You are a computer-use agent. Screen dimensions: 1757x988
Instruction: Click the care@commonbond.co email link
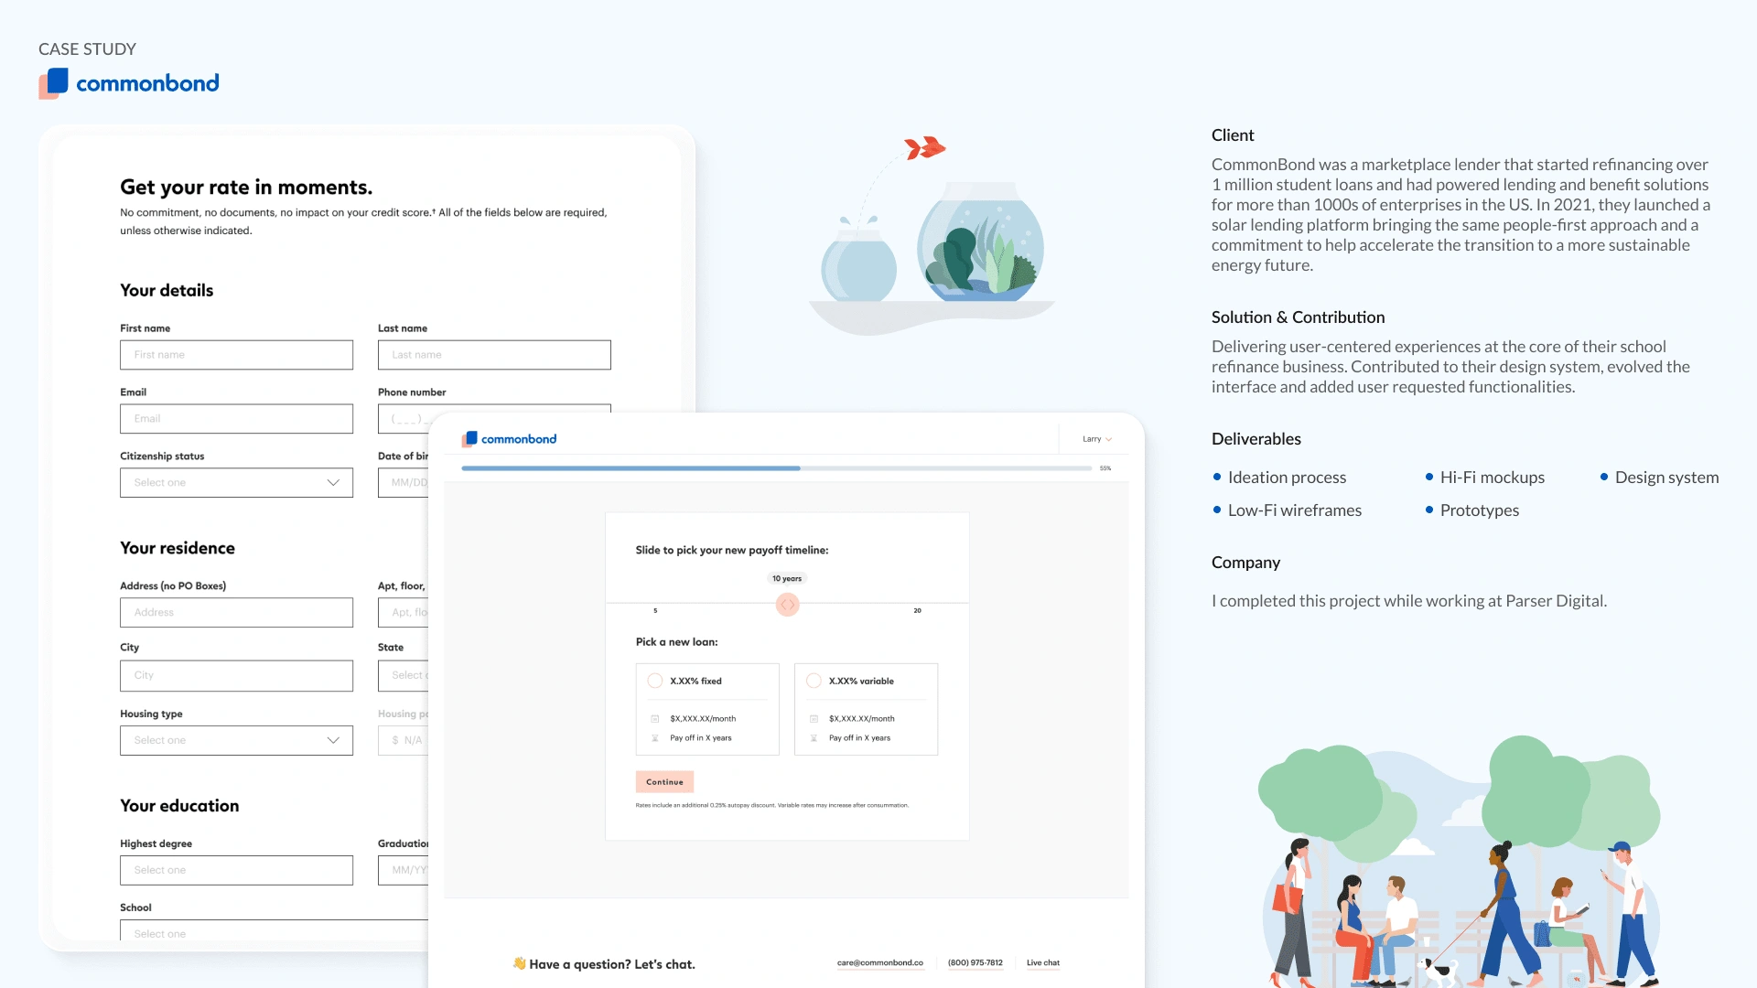pos(880,963)
